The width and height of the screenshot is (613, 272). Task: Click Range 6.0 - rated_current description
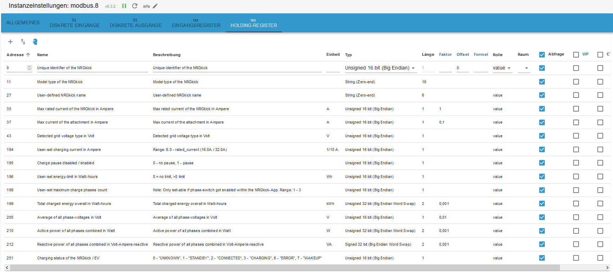tap(190, 150)
